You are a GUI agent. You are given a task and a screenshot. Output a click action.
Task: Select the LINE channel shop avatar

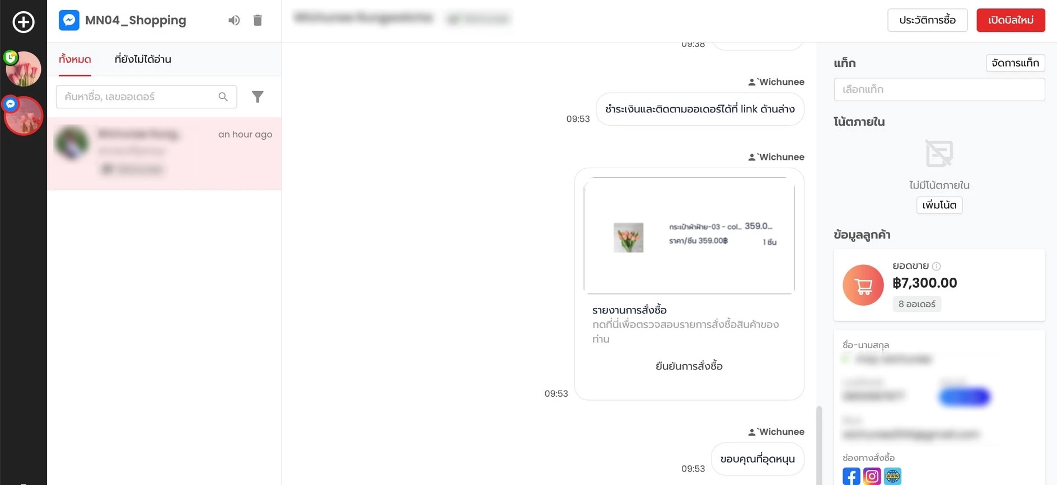click(x=23, y=69)
